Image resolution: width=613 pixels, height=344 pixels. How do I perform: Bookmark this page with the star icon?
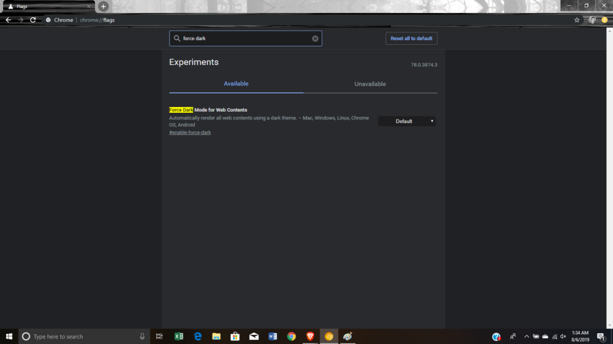coord(576,20)
